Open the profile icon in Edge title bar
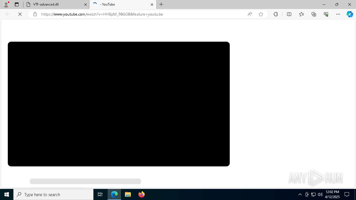This screenshot has width=356, height=200. click(6, 4)
